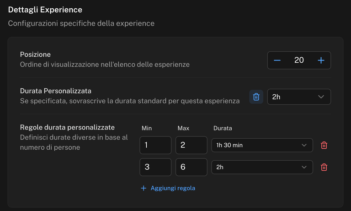Click the Dettagli Experience heading

click(x=45, y=10)
